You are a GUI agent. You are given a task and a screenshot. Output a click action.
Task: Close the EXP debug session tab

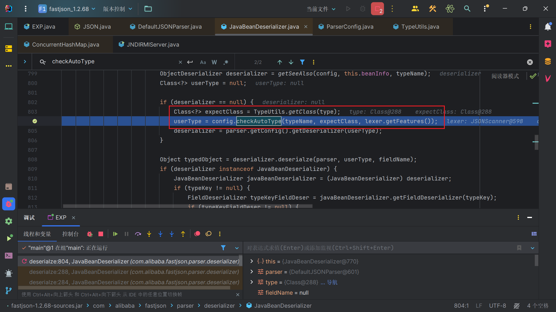(74, 217)
